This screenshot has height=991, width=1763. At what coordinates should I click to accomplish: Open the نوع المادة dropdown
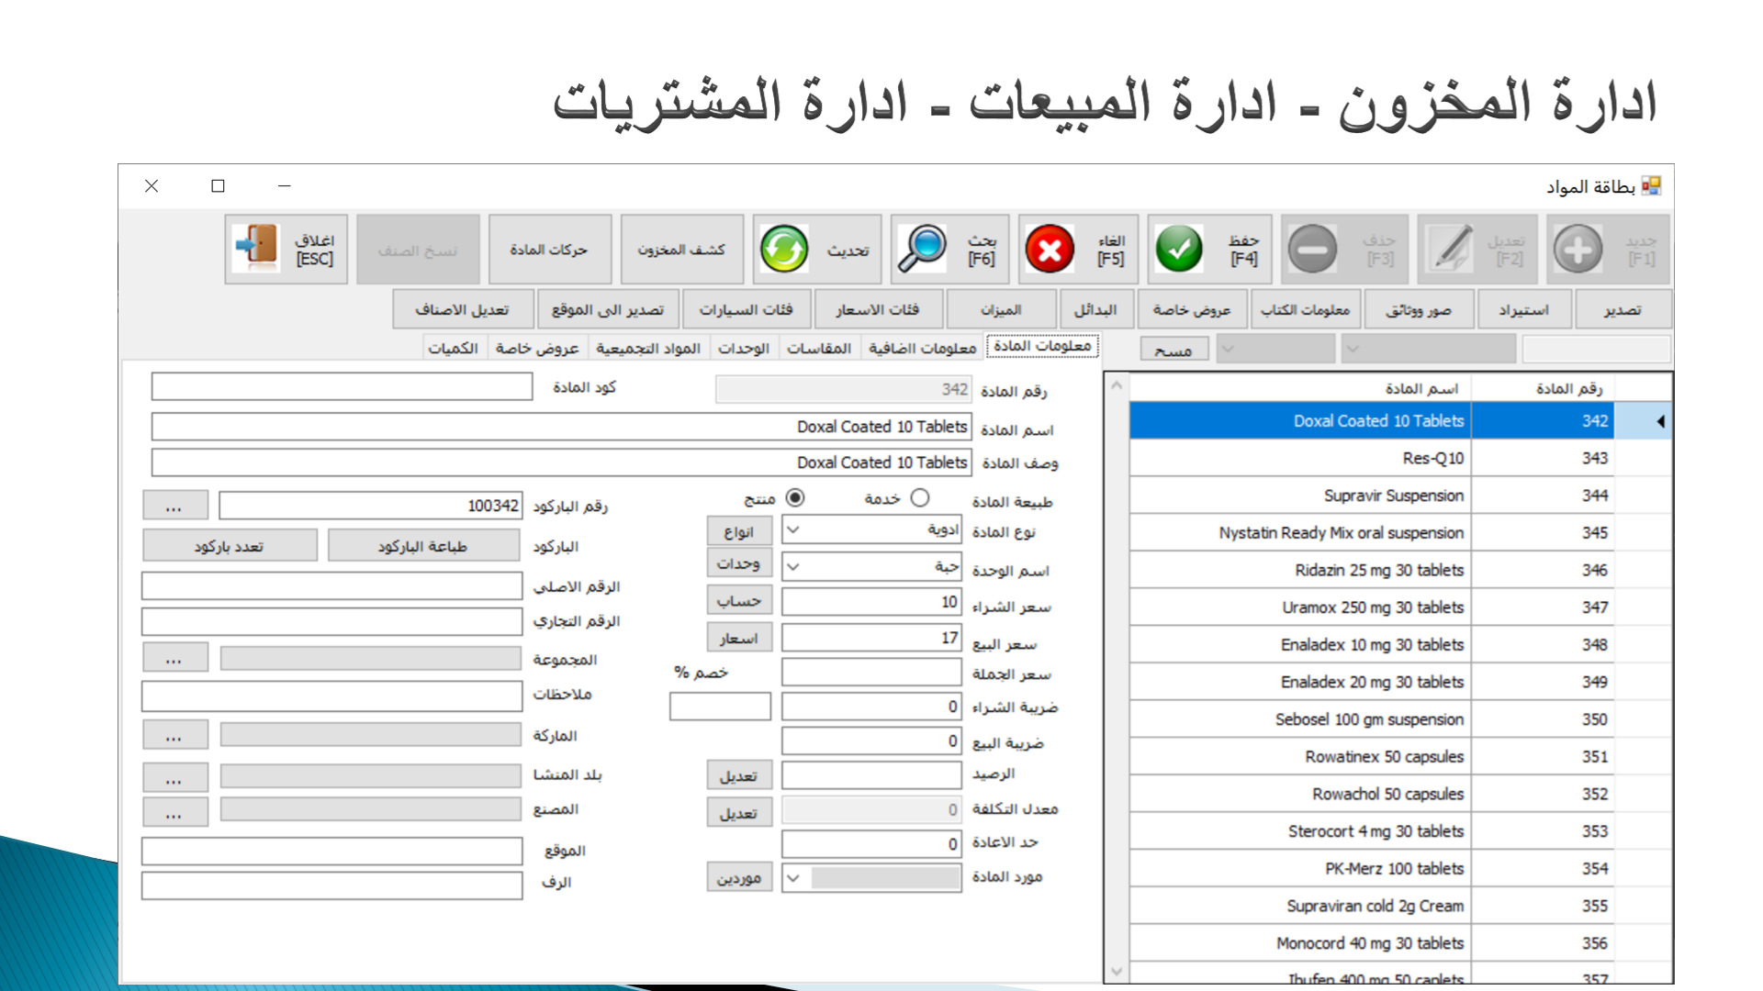coord(794,530)
